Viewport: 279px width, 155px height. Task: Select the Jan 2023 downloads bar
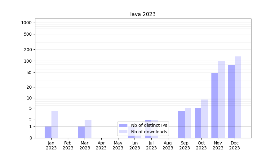click(55, 124)
